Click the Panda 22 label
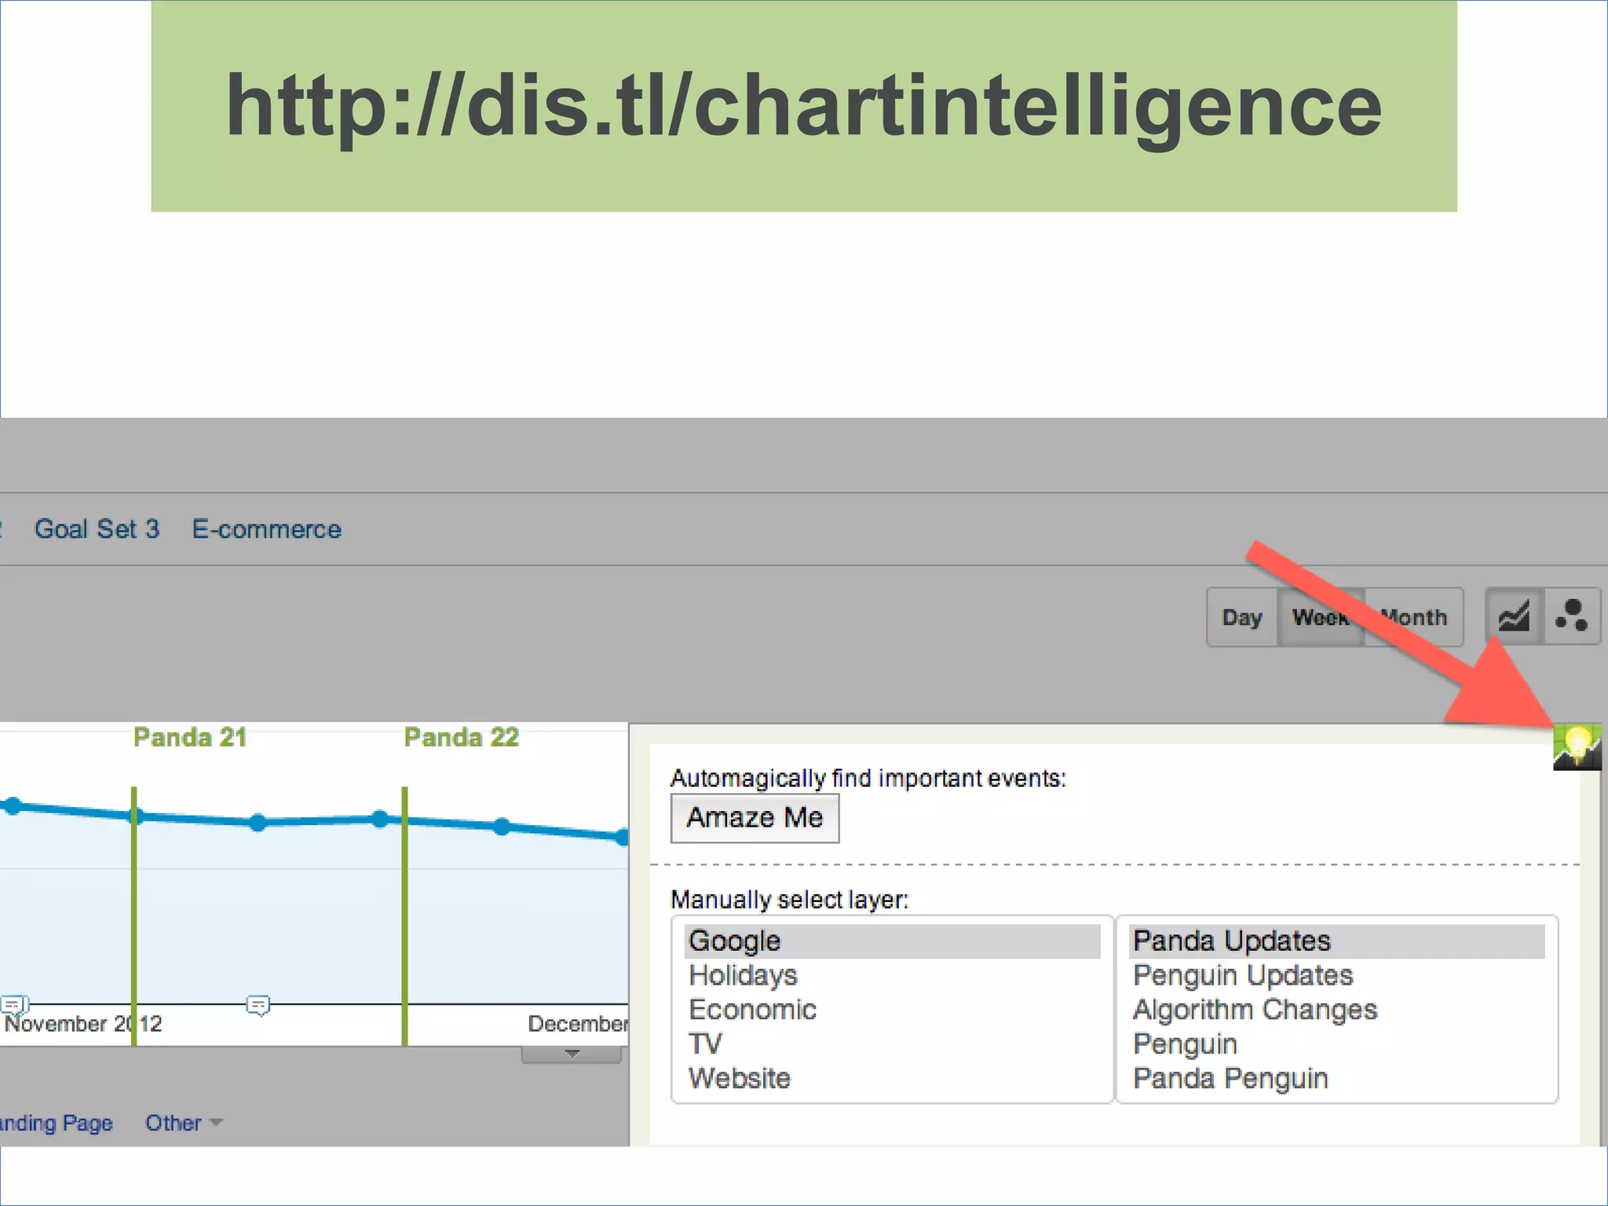The width and height of the screenshot is (1608, 1206). tap(462, 737)
